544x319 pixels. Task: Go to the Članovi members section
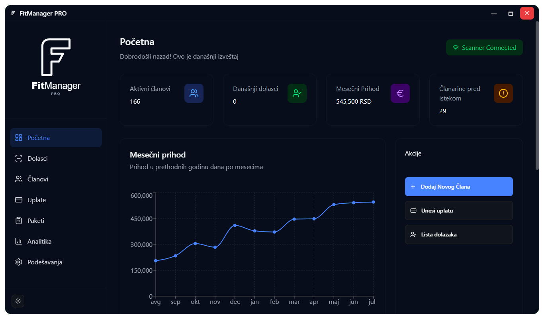click(56, 179)
